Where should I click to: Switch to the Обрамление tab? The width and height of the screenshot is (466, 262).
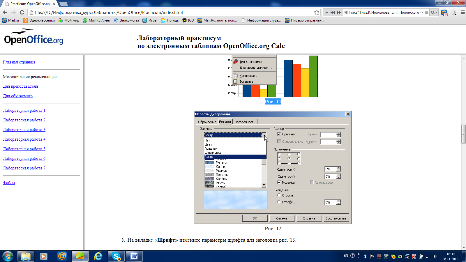(207, 122)
